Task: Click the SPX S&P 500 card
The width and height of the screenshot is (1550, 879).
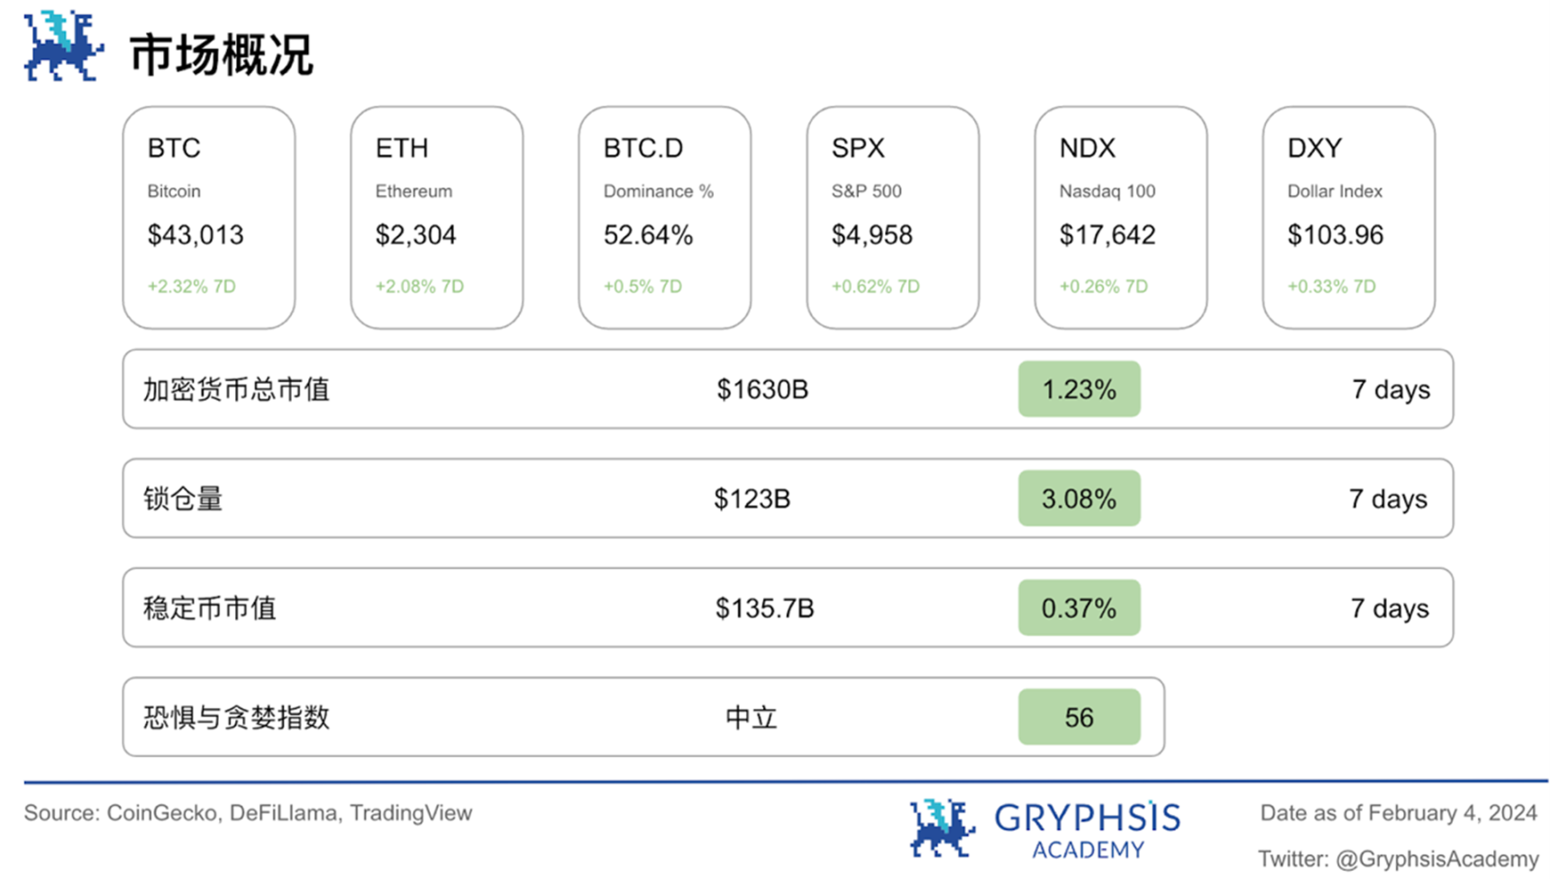Action: 893,217
